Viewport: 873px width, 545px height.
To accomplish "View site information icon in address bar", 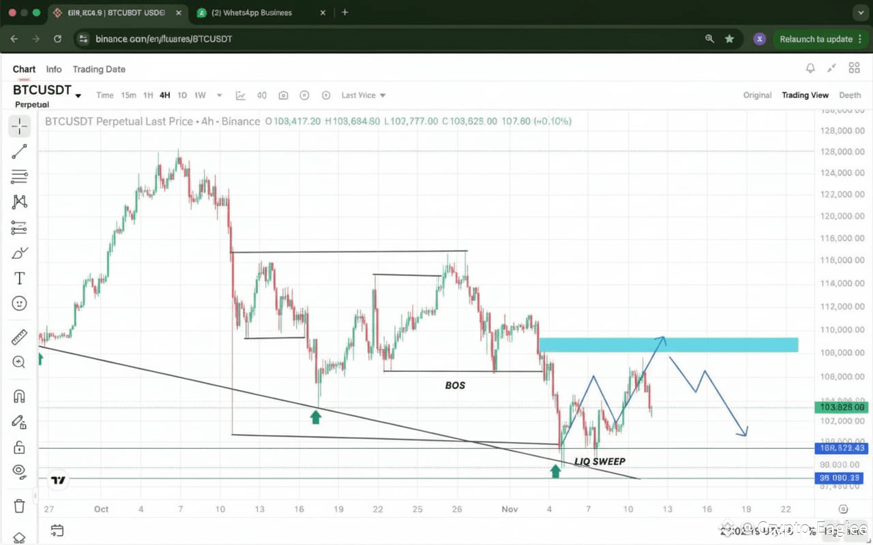I will click(84, 39).
